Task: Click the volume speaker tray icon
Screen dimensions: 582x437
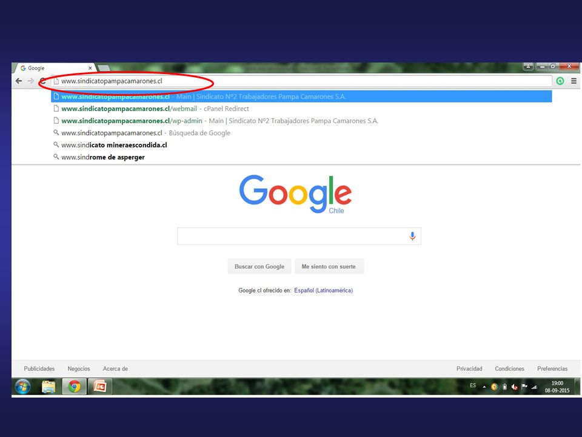Action: point(515,387)
